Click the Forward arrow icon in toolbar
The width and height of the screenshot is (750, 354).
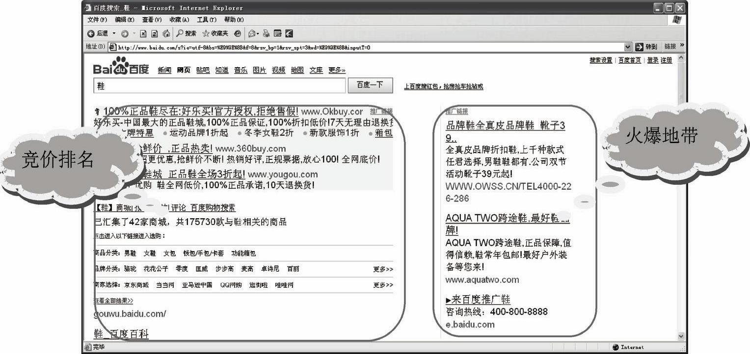tap(125, 33)
